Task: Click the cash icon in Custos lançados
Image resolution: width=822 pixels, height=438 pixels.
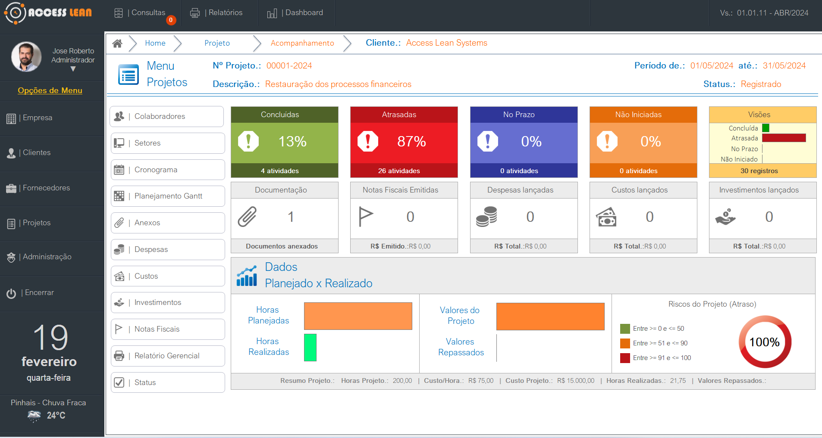Action: click(606, 217)
